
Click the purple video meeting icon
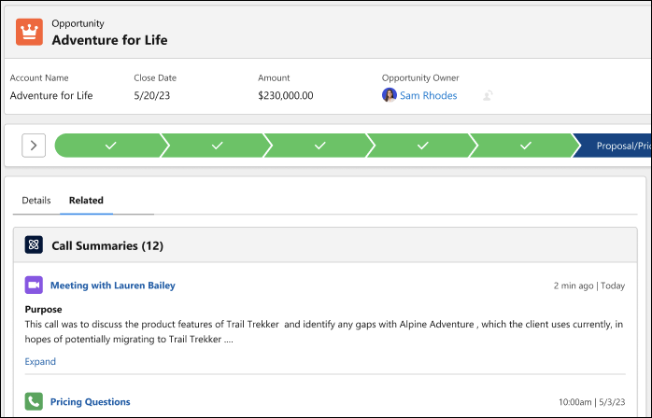(x=34, y=285)
